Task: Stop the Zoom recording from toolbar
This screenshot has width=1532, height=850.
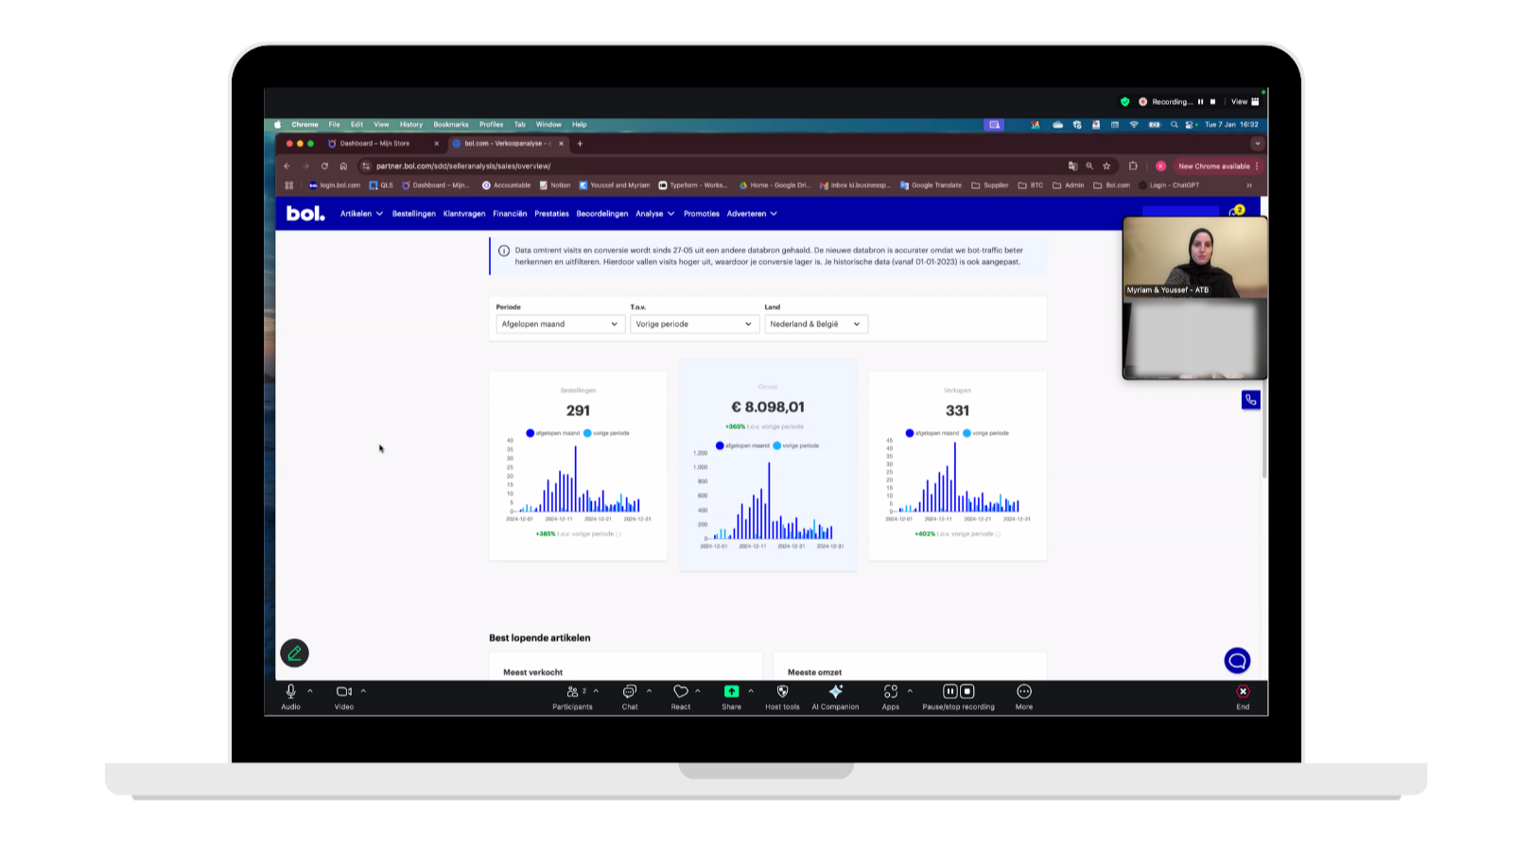Action: 967,691
